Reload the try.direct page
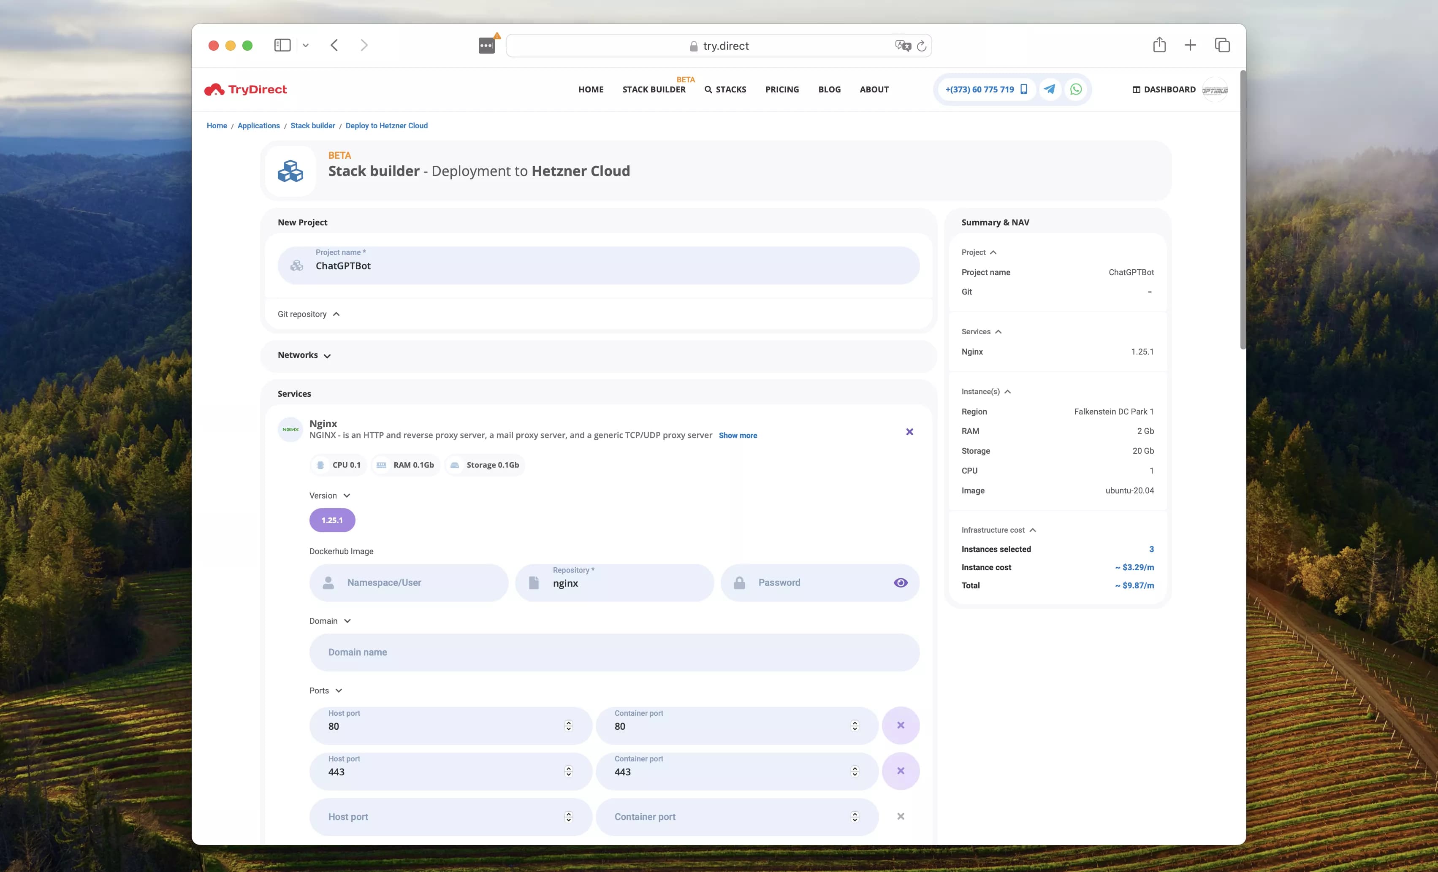Image resolution: width=1438 pixels, height=872 pixels. pos(922,46)
